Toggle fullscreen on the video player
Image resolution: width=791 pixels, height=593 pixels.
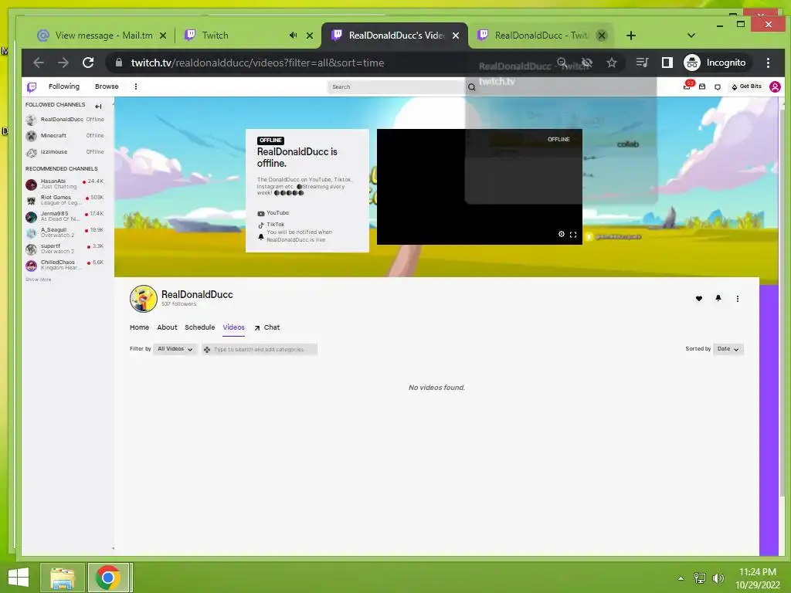click(x=573, y=235)
